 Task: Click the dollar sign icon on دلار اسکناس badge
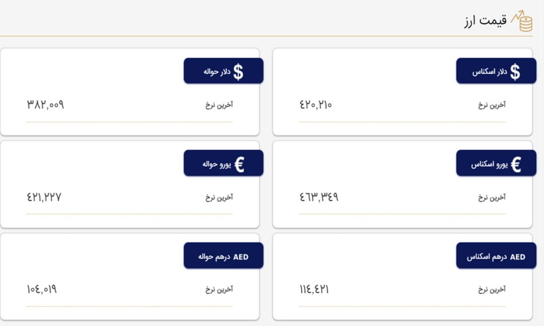[x=515, y=72]
